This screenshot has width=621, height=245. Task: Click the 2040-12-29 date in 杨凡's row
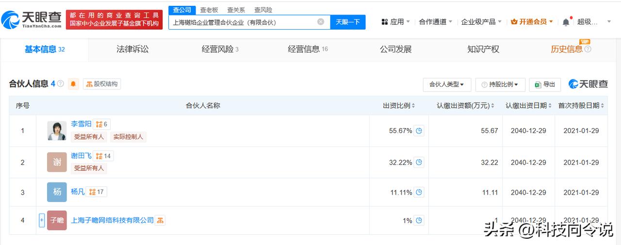click(x=528, y=193)
